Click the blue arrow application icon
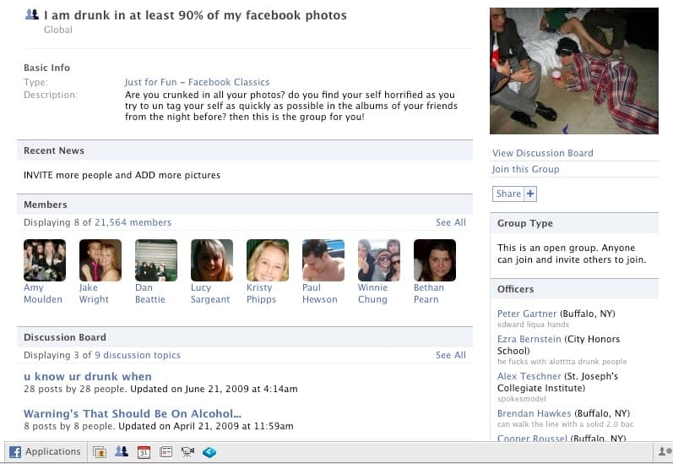Viewport: 673px width, 464px height. coord(209,452)
